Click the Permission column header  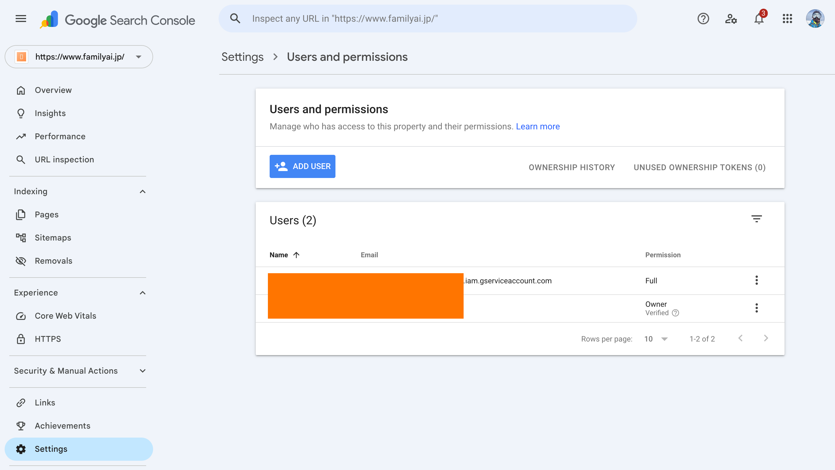pos(663,255)
